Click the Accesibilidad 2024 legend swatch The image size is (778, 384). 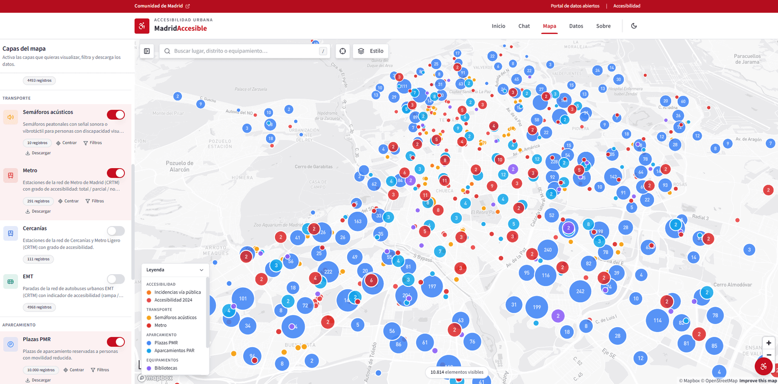[149, 300]
